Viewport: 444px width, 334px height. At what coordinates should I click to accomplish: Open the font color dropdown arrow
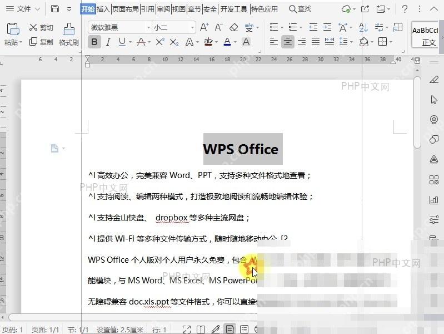(235, 42)
